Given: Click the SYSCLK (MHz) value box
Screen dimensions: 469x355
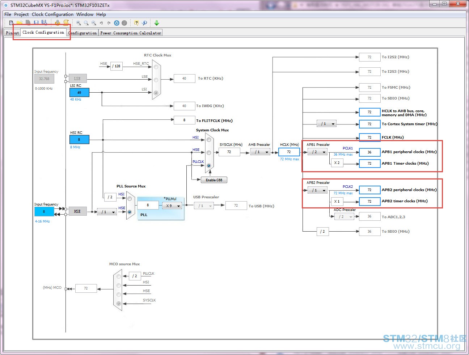Looking at the screenshot, I should 229,152.
